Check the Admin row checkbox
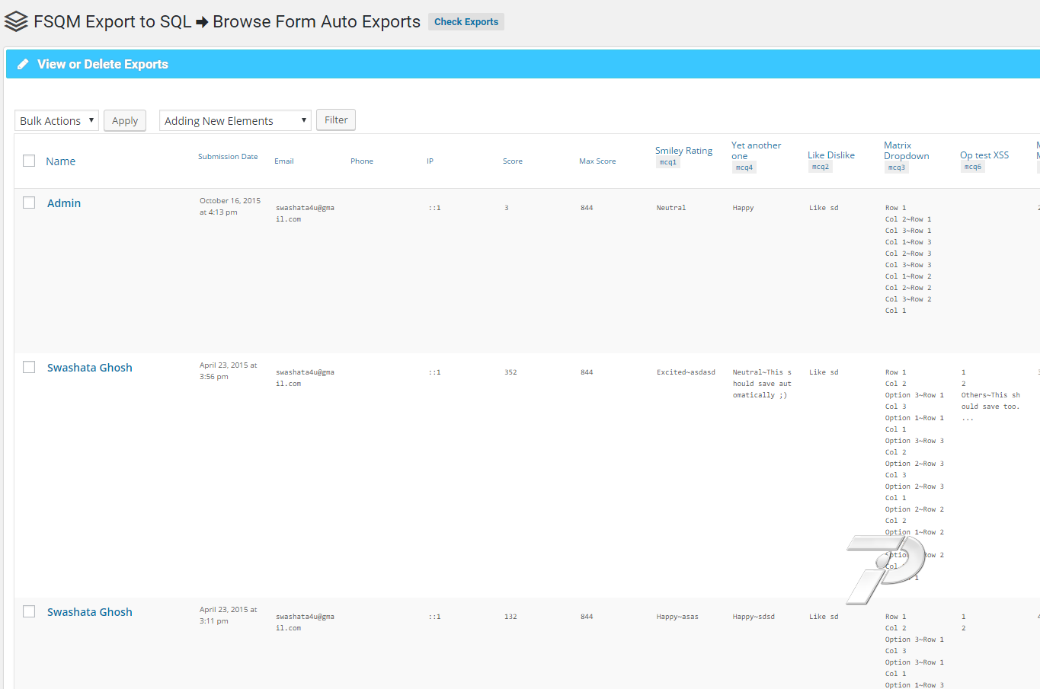Image resolution: width=1040 pixels, height=689 pixels. point(29,203)
